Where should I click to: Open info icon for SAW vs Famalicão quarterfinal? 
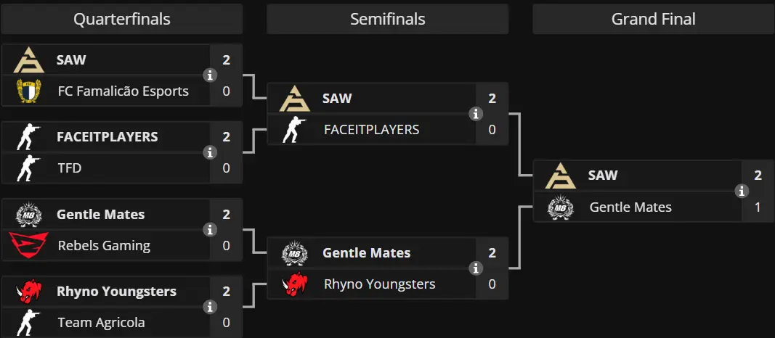tap(210, 75)
